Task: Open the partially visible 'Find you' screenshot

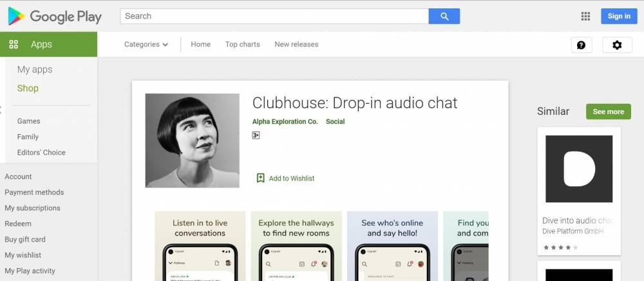Action: click(466, 246)
